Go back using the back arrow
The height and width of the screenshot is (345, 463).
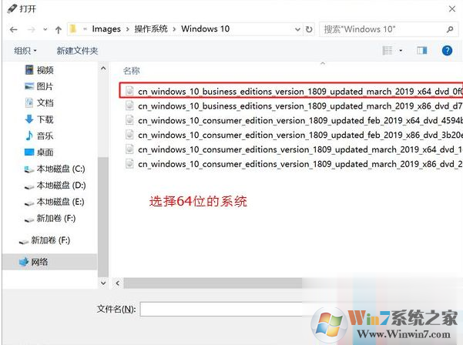pos(14,29)
